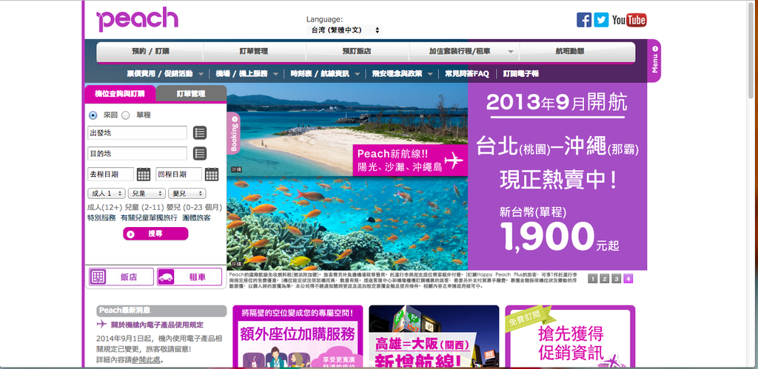Screen dimensions: 758x369
Task: Open 預約 / 訂購 main menu
Action: (x=150, y=51)
